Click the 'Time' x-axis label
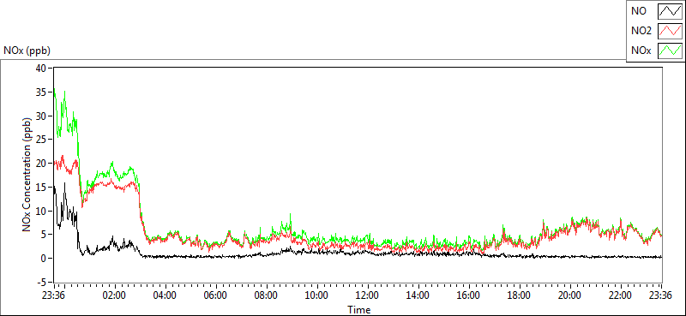Image resolution: width=686 pixels, height=316 pixels. 359,310
